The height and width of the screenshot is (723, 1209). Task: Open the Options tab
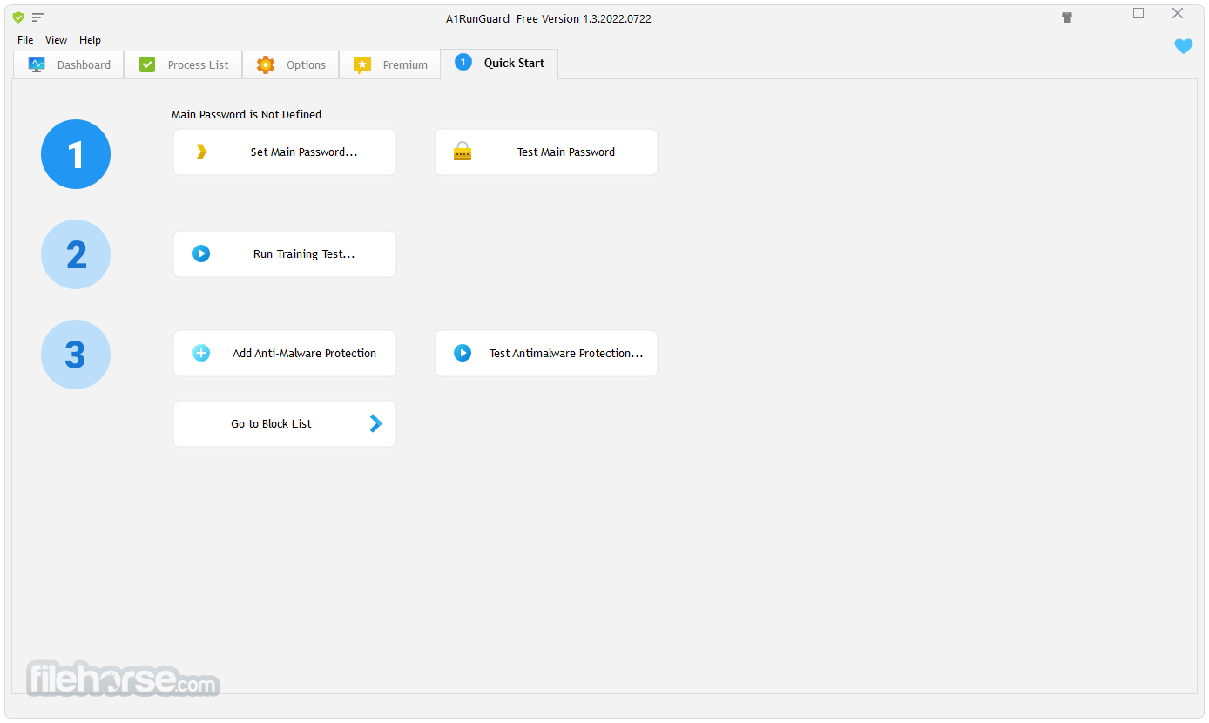pos(290,64)
